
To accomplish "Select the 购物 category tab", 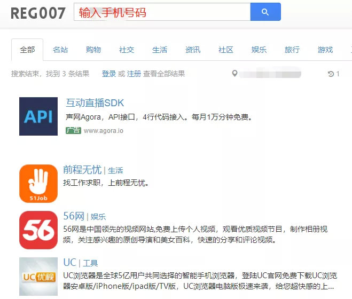I will point(93,50).
